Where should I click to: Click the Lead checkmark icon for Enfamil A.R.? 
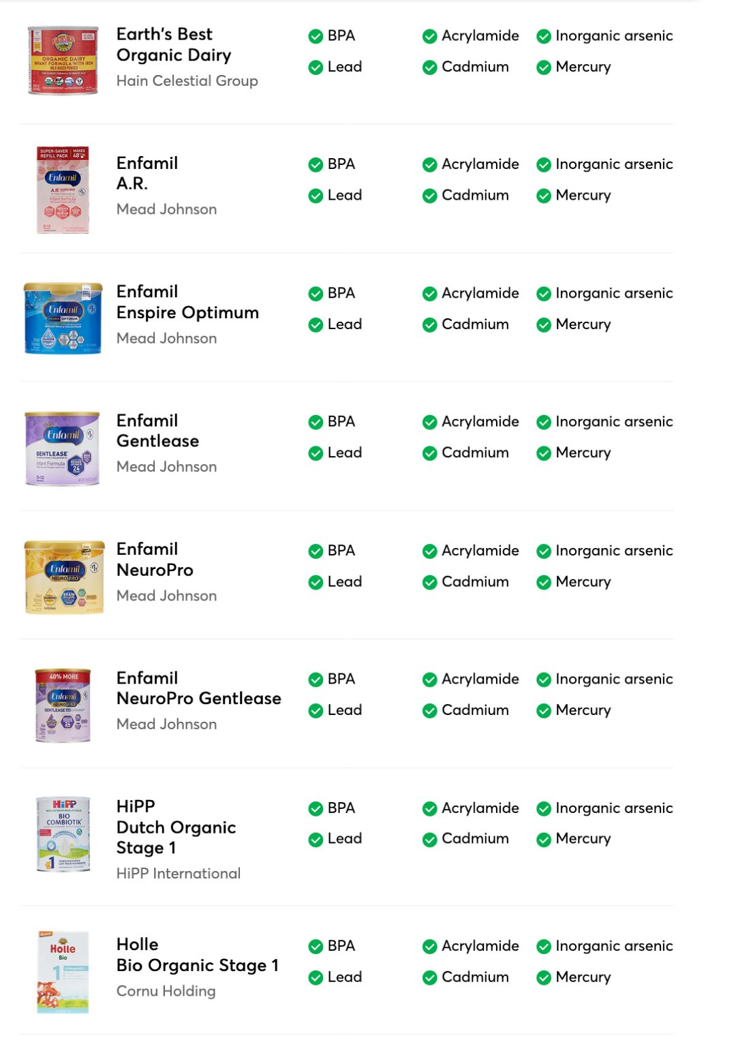point(316,196)
